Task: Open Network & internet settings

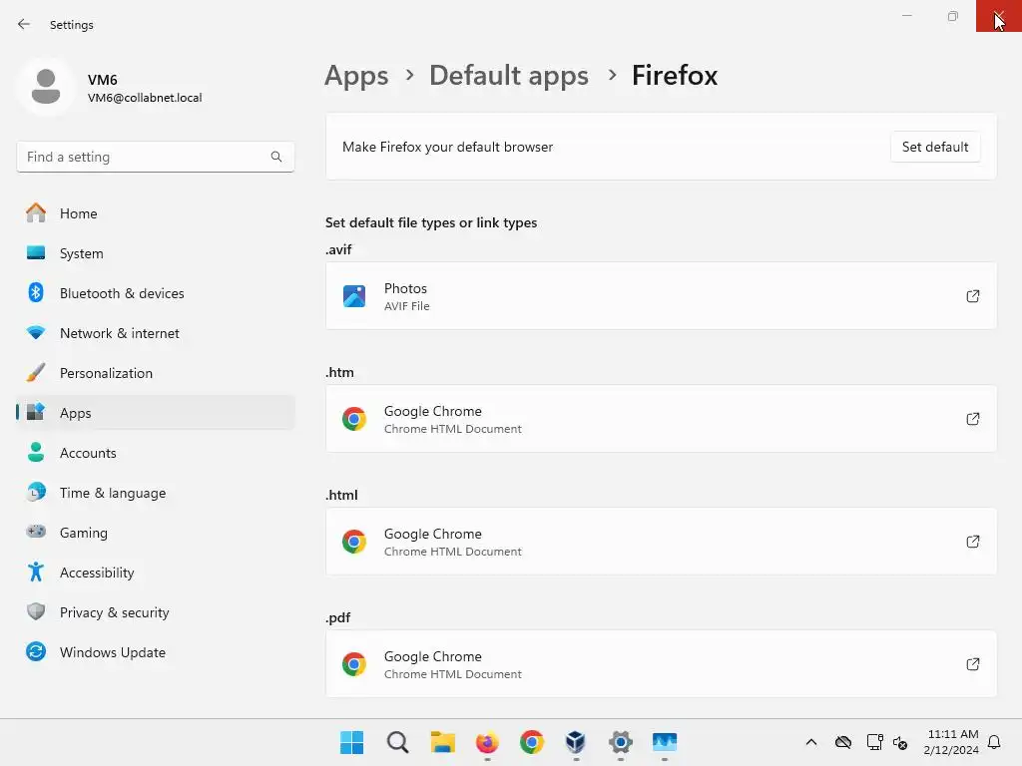Action: (x=119, y=333)
